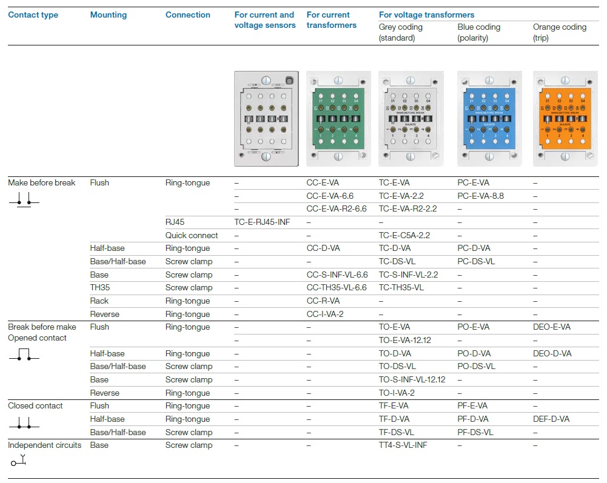Select part number PC-E-VA-8.8
607x483 pixels.
[480, 196]
